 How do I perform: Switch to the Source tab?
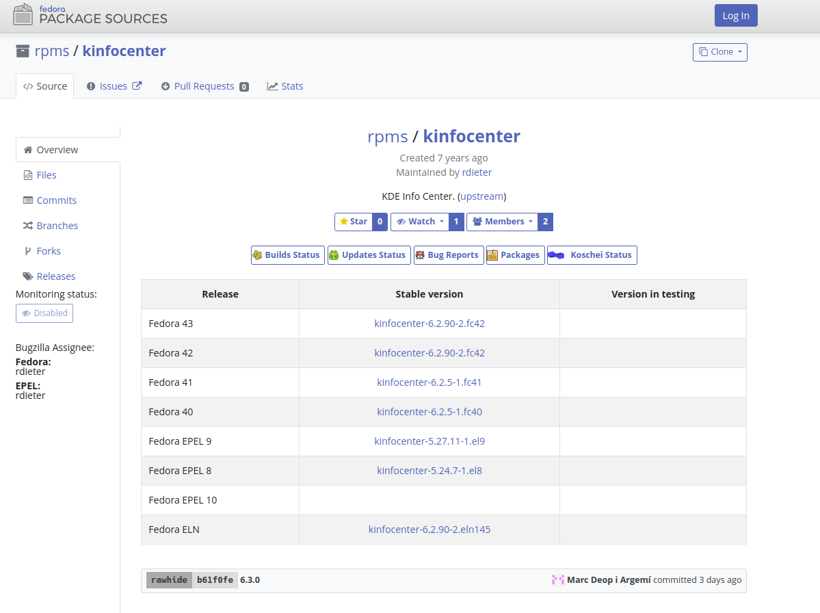45,86
